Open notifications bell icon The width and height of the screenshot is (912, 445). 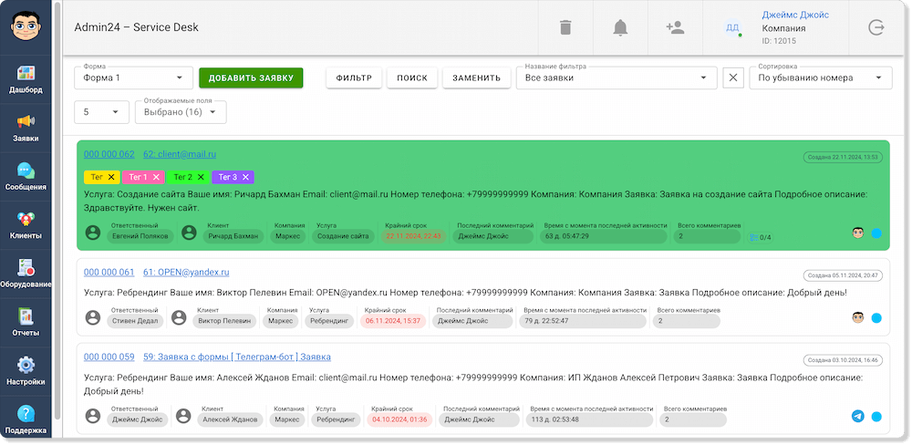coord(620,27)
